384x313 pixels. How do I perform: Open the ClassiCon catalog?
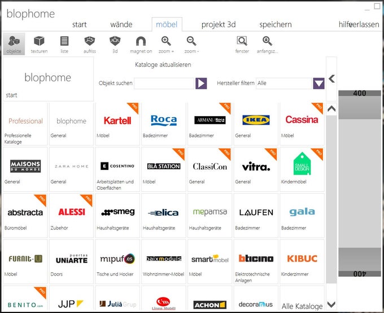[x=210, y=170]
